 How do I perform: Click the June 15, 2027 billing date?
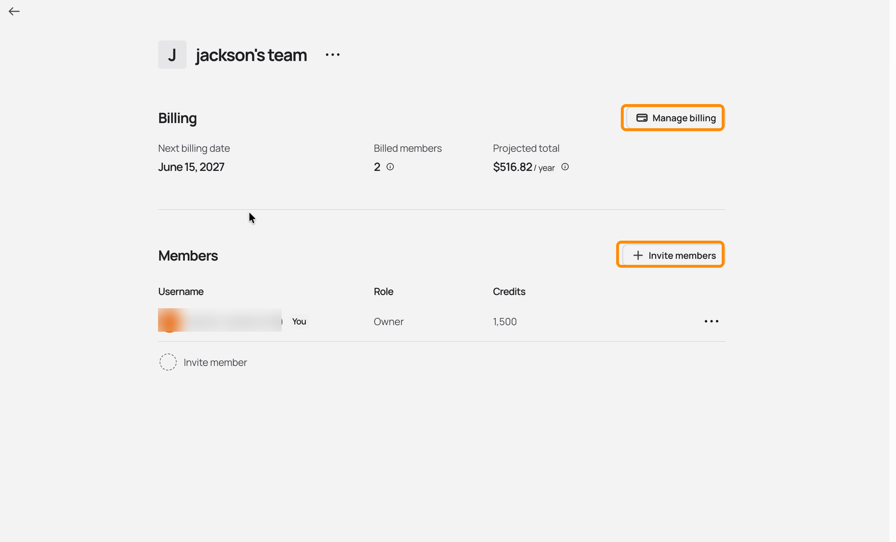pyautogui.click(x=192, y=167)
